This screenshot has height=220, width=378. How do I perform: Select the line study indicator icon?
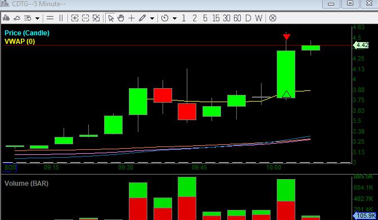coord(17,18)
